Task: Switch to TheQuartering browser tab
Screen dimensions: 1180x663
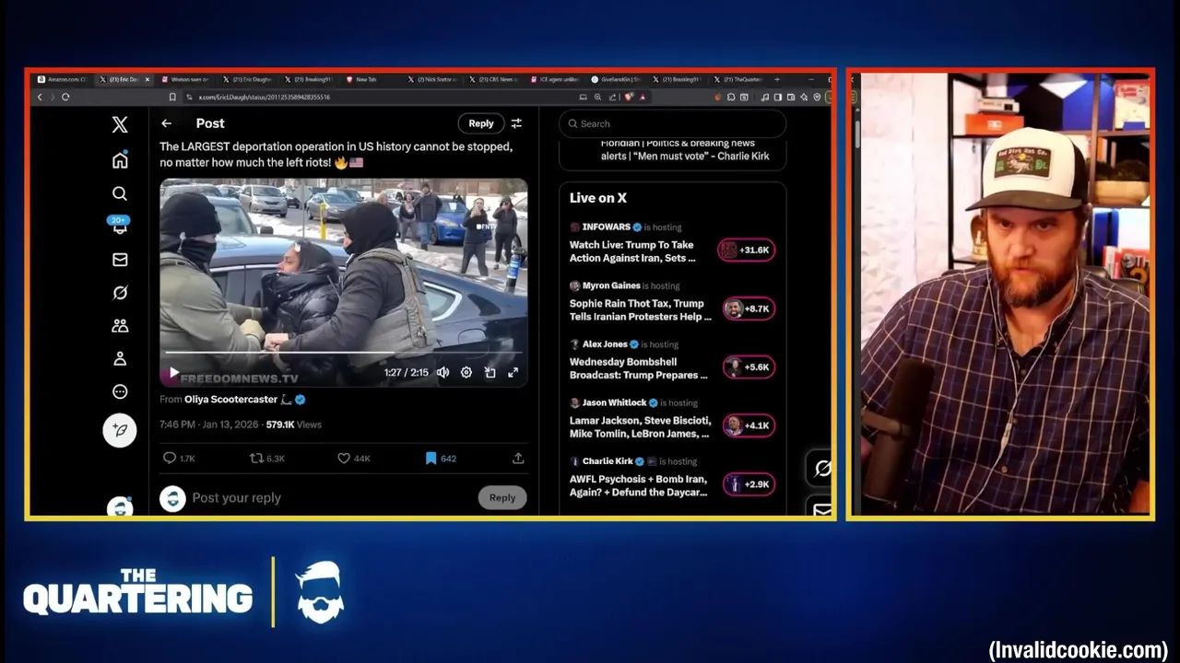Action: [741, 80]
